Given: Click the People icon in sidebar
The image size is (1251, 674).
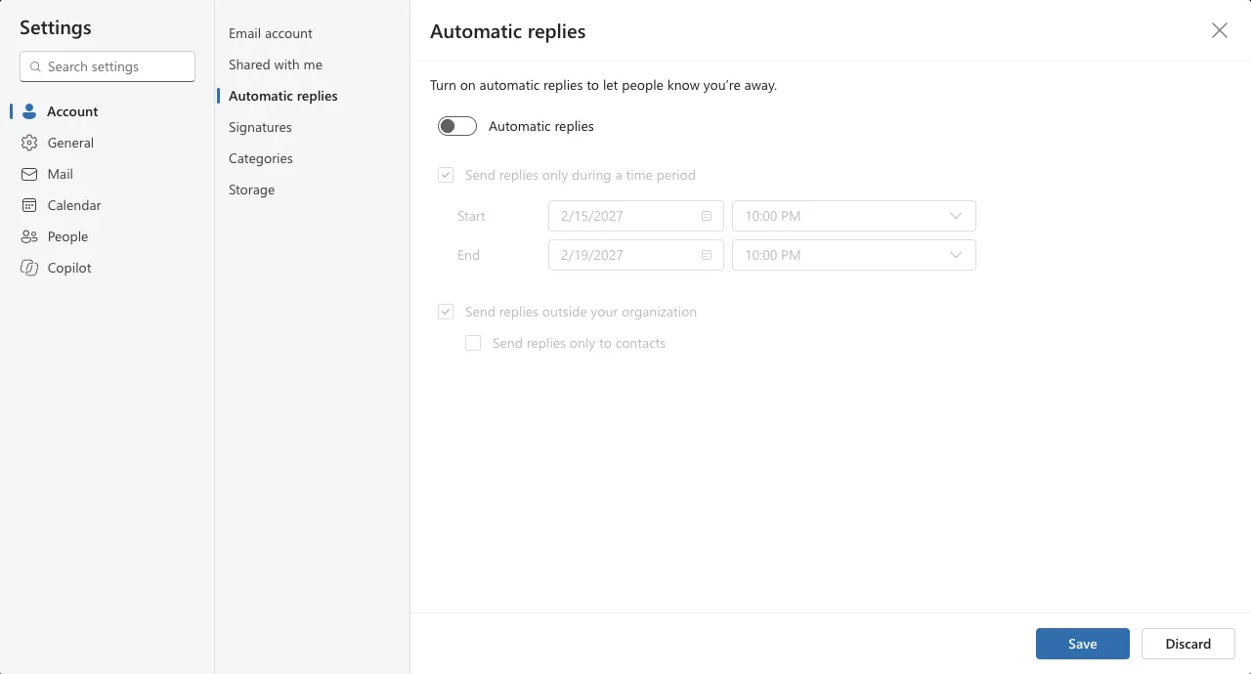Looking at the screenshot, I should [x=29, y=236].
